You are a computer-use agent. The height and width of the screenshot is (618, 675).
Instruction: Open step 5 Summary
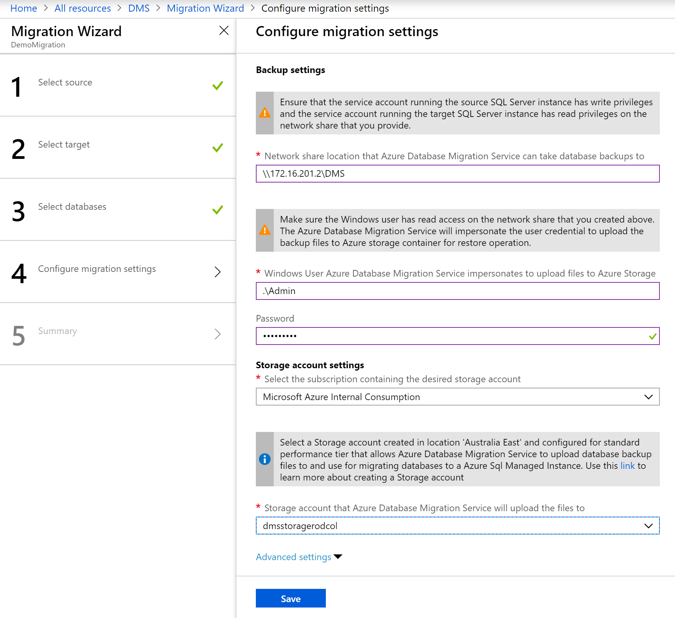pos(58,331)
